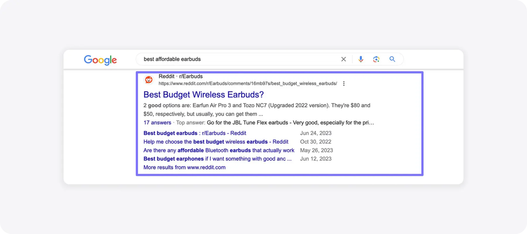
Task: Start voice search with microphone icon
Action: pyautogui.click(x=361, y=59)
